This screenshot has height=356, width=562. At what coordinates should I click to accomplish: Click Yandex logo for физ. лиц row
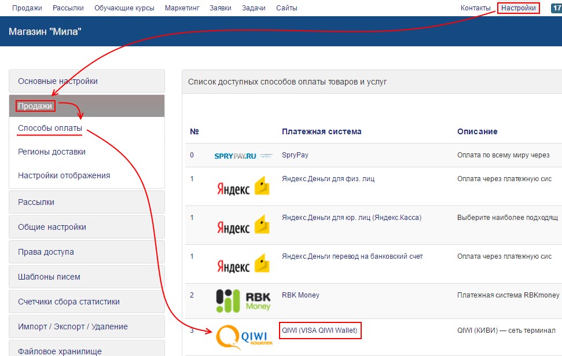click(x=243, y=185)
